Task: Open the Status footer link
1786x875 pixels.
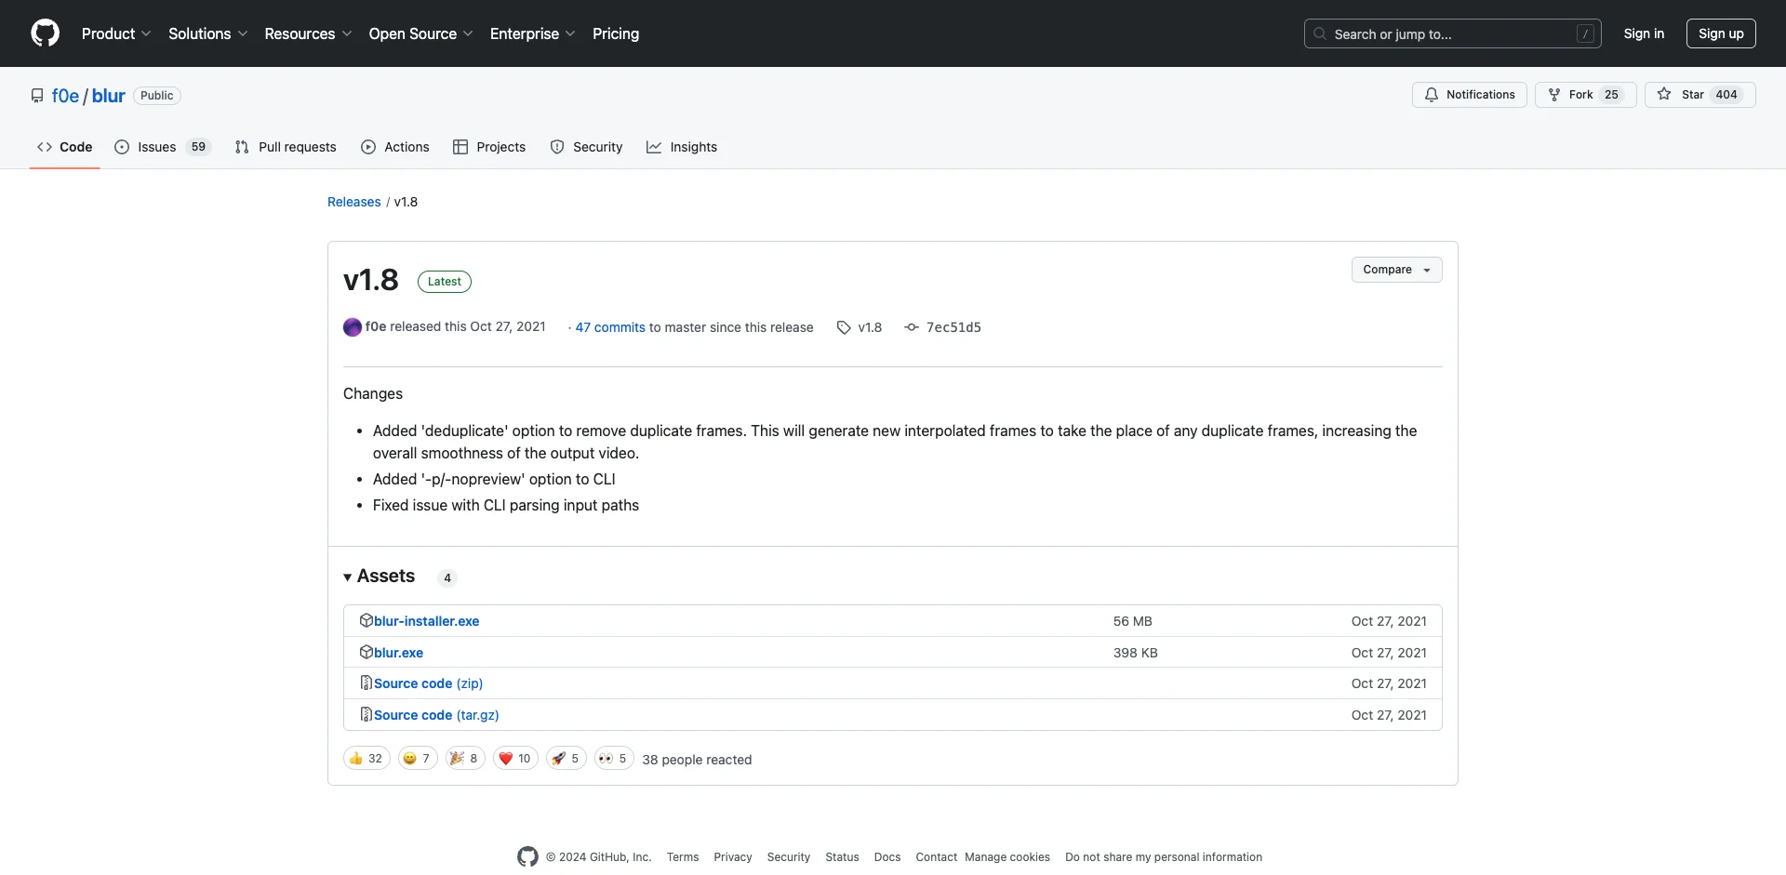Action: (x=842, y=857)
